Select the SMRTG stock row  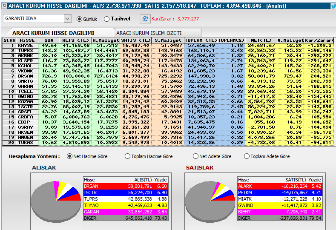(x=168, y=81)
